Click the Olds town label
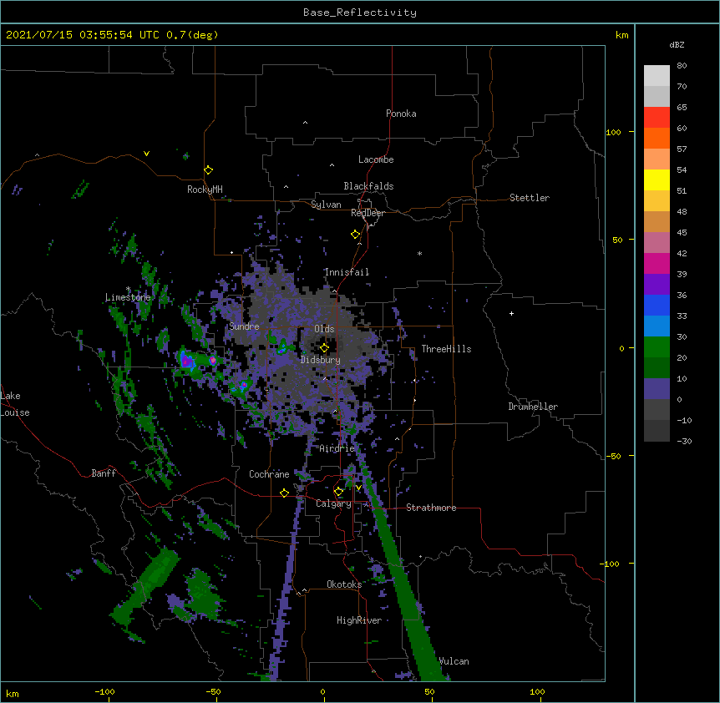Image resolution: width=720 pixels, height=703 pixels. 324,329
